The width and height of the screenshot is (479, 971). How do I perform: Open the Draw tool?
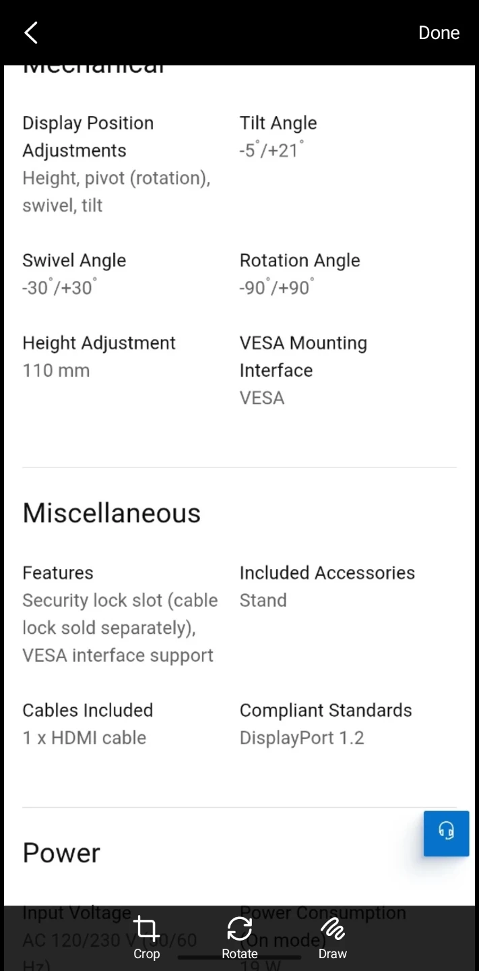332,936
